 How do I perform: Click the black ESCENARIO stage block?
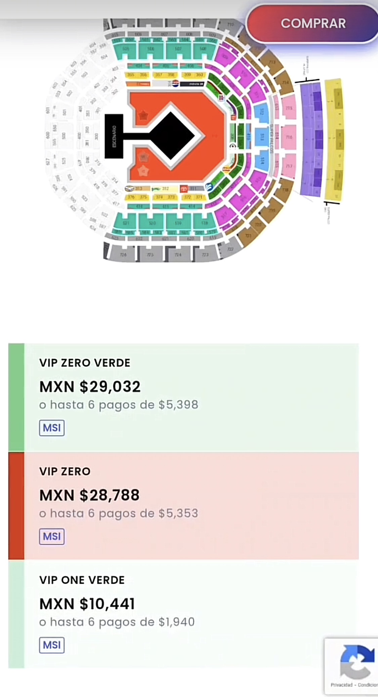point(114,136)
